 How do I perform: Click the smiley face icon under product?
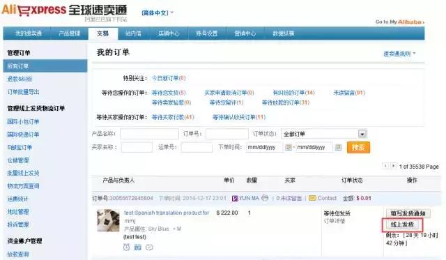[x=149, y=247]
